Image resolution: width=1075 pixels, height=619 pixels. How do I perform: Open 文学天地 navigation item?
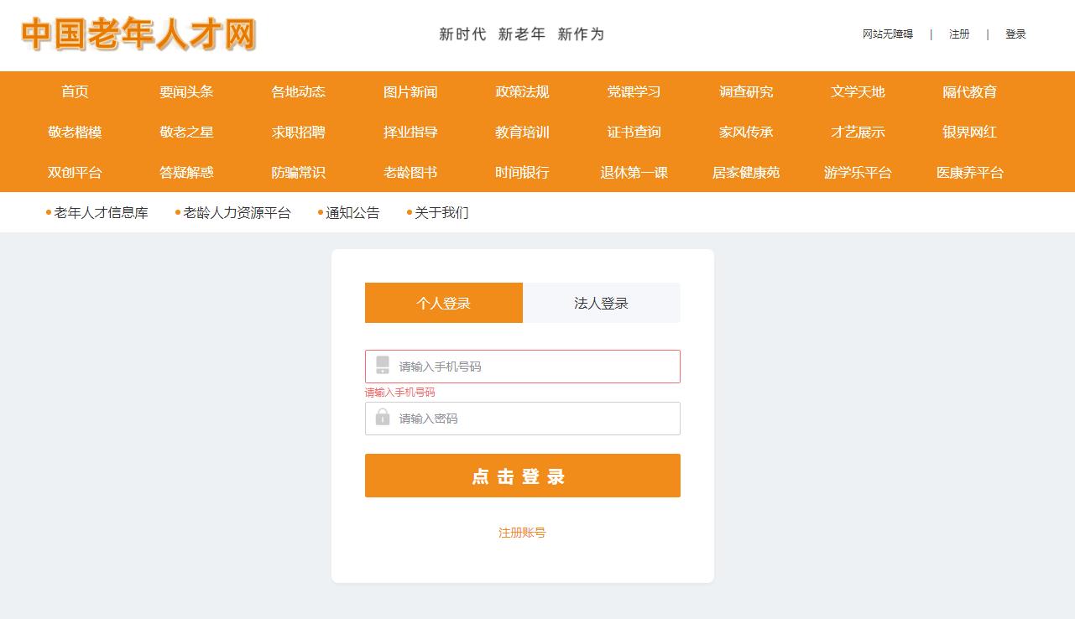[858, 91]
